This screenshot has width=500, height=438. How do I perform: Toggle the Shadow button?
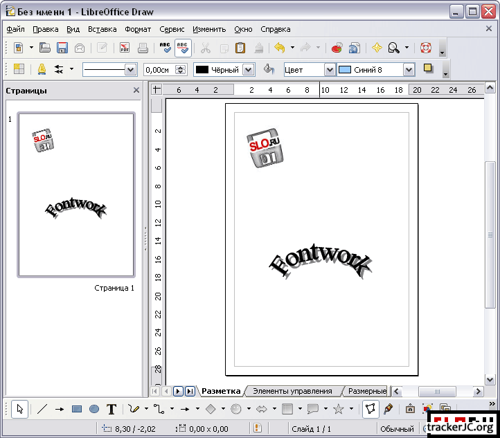click(428, 69)
